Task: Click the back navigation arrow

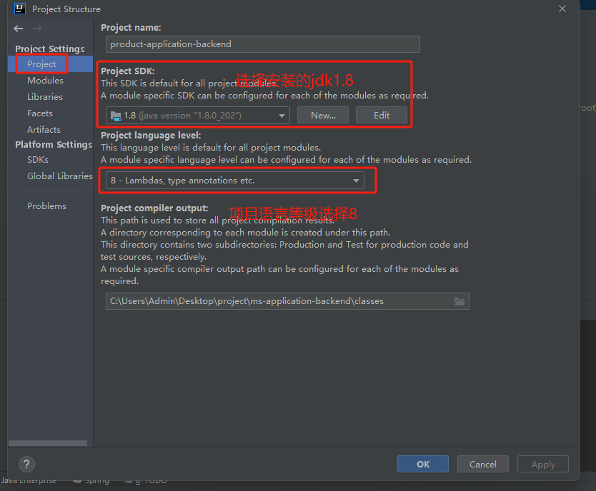Action: pyautogui.click(x=19, y=29)
